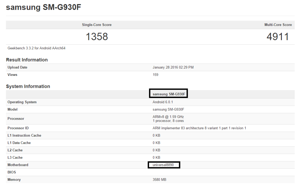
Task: Select the L2 Cache row label
Action: click(x=15, y=150)
